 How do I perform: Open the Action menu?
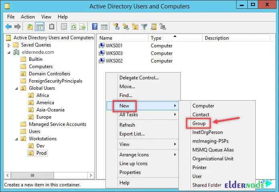pos(28,17)
